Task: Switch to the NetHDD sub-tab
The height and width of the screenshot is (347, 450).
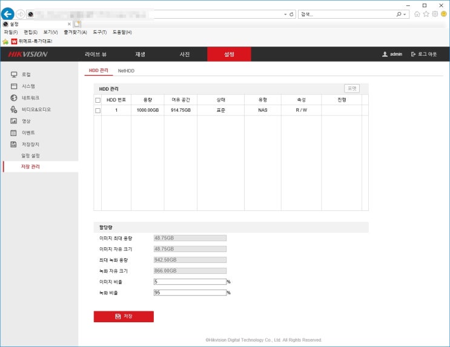Action: pos(126,71)
